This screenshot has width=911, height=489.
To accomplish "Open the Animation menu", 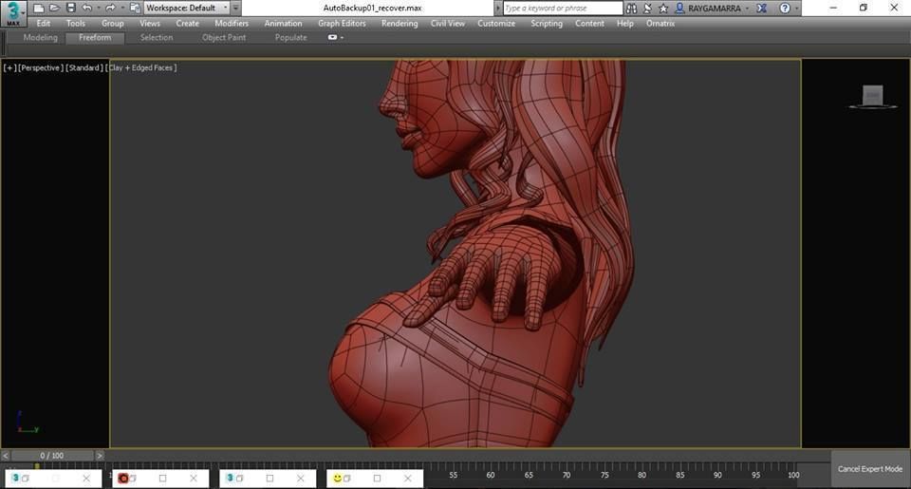I will pyautogui.click(x=283, y=23).
